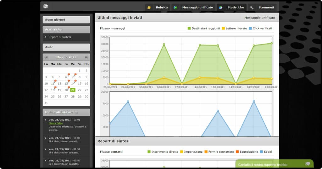Click the 06/05/2021 yellow data point
The width and height of the screenshot is (322, 169).
(x=164, y=78)
